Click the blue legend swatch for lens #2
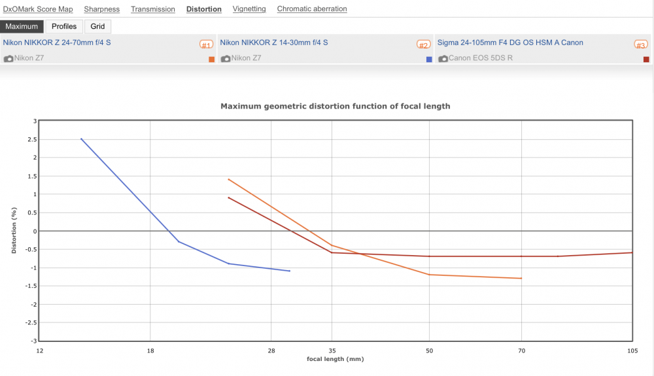This screenshot has width=654, height=376. pyautogui.click(x=429, y=60)
